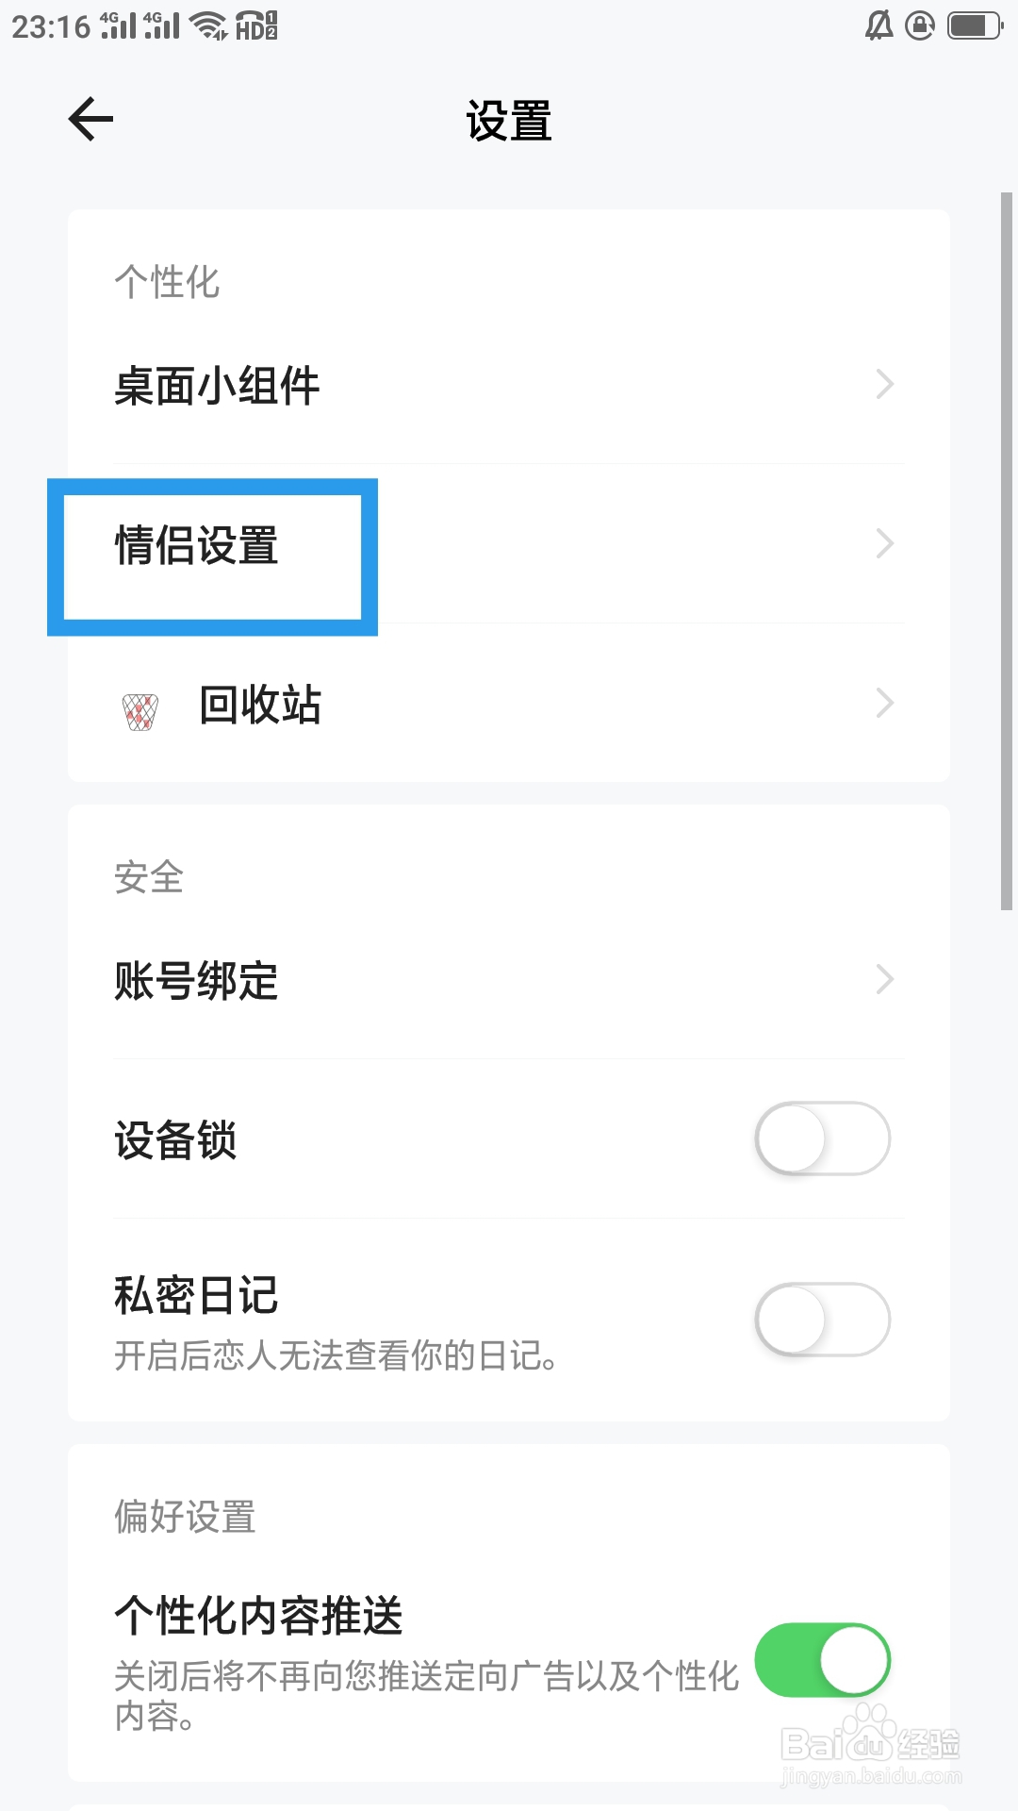This screenshot has width=1018, height=1811.
Task: Tap the chevron beside 情侣设置
Action: pos(884,544)
